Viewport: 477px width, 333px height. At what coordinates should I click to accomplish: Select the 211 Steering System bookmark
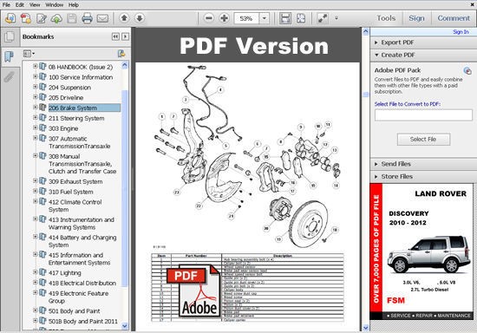coord(76,118)
